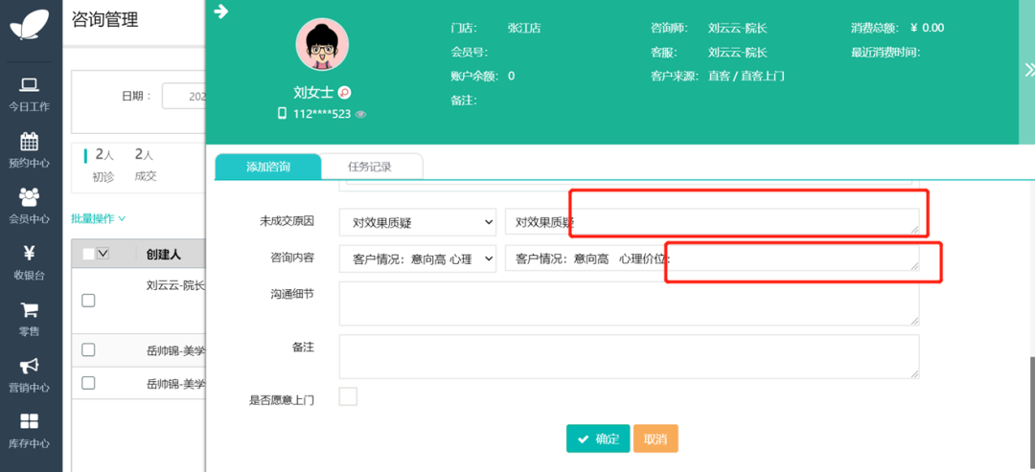Click the 确定 confirm button
Viewport: 1035px width, 472px height.
[598, 438]
